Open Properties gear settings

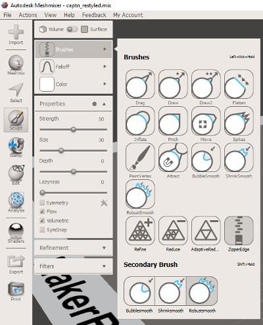tap(95, 103)
